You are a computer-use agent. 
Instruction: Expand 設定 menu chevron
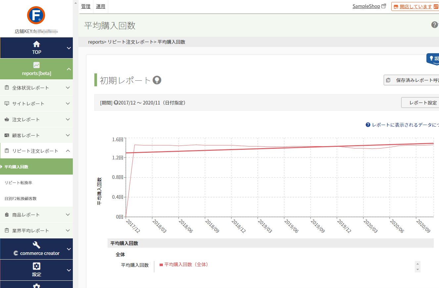(69, 270)
